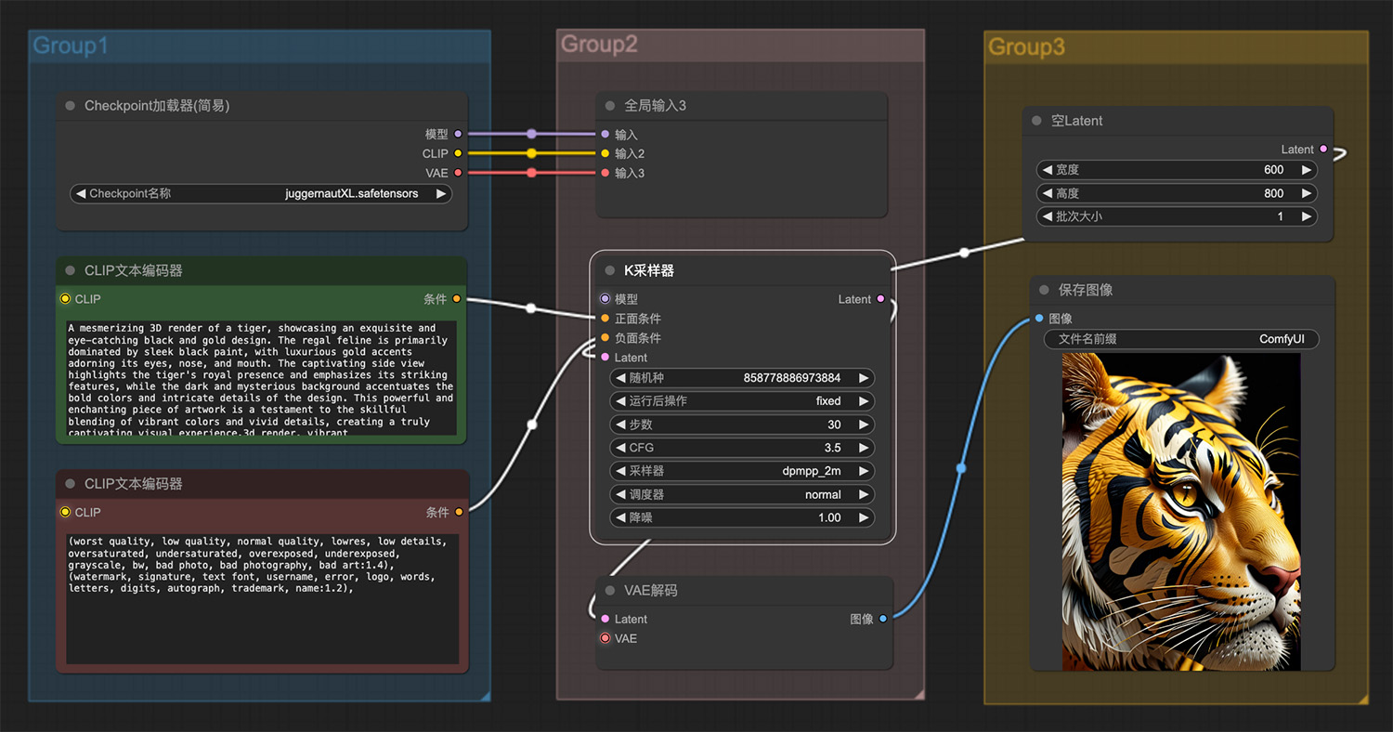1393x732 pixels.
Task: Decrease CFG with its left arrow
Action: click(619, 448)
